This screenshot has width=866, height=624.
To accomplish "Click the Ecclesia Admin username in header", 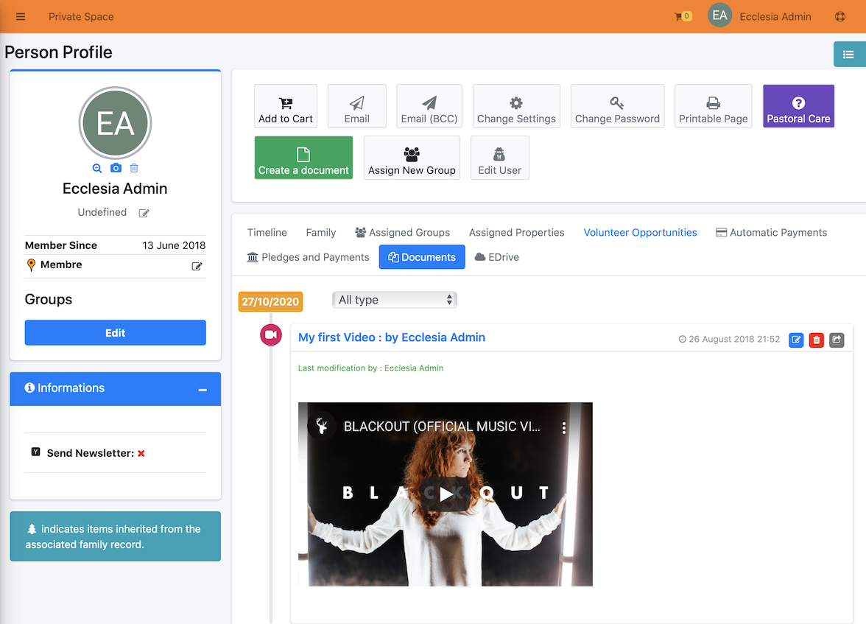I will coord(775,17).
